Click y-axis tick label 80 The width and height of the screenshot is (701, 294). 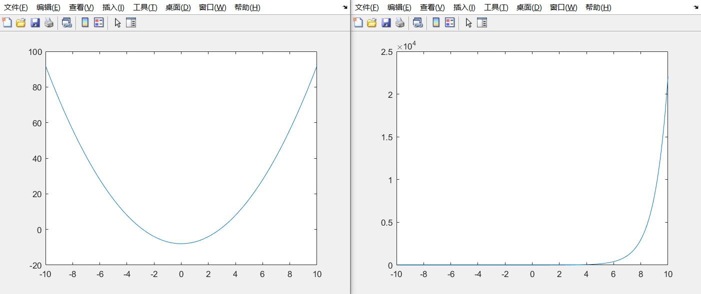[36, 87]
